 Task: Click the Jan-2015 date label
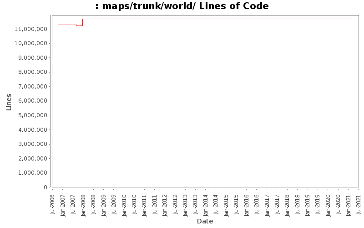click(x=226, y=205)
